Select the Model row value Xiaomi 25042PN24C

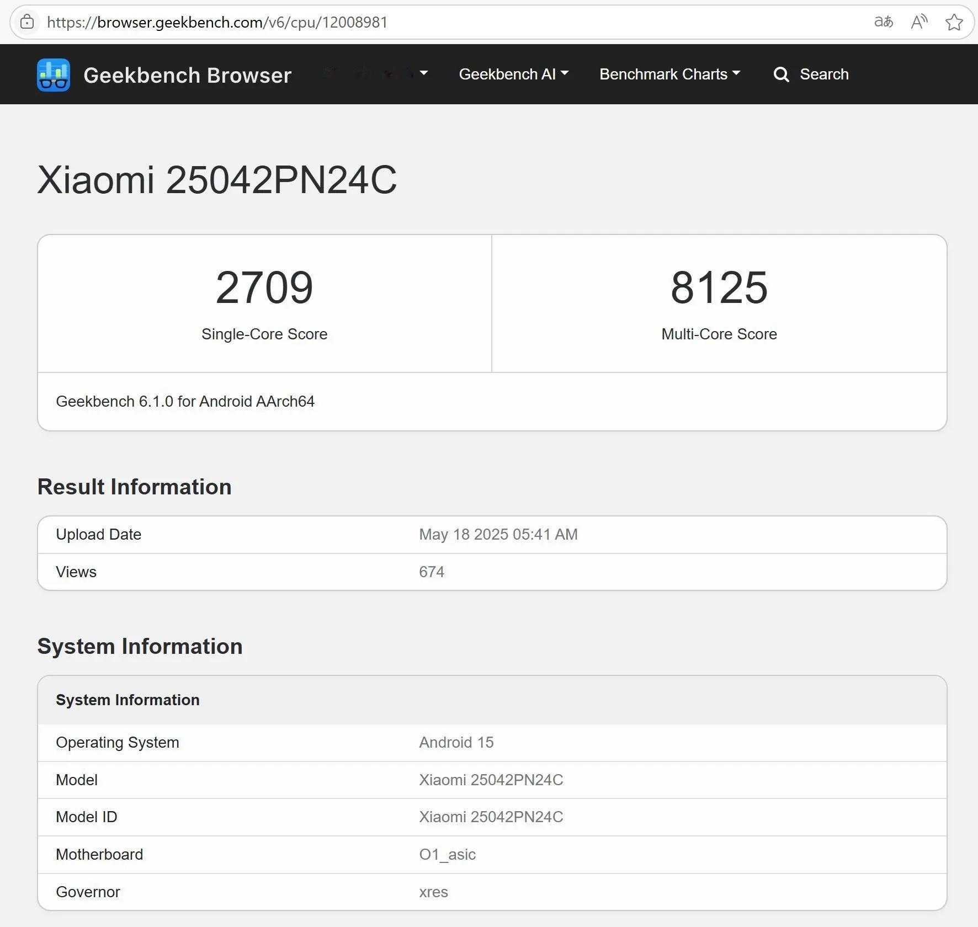coord(491,780)
